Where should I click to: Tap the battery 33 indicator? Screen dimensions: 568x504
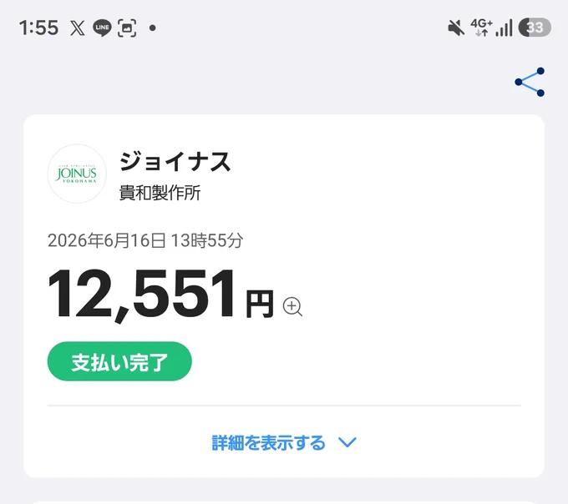[x=535, y=28]
